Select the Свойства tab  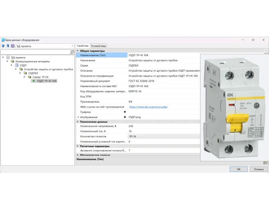(82, 46)
